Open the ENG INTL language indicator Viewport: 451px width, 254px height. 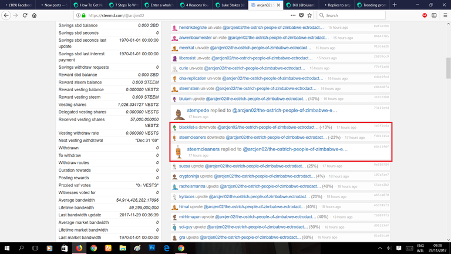(x=420, y=248)
